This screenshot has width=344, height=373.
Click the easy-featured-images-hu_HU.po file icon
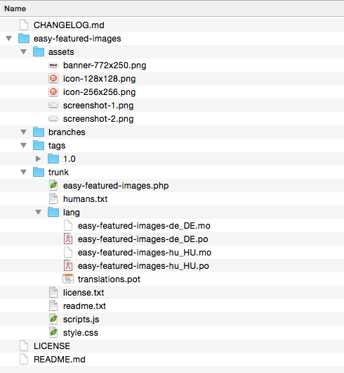(x=68, y=265)
